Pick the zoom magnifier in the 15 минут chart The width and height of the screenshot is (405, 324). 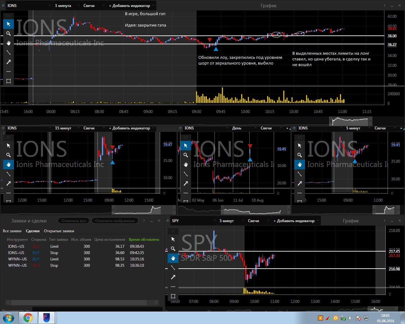tap(9, 155)
